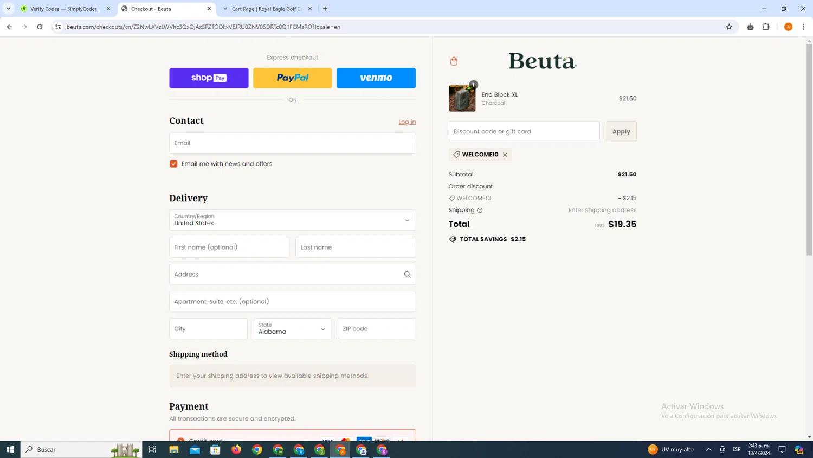The width and height of the screenshot is (813, 458).
Task: Remove the WELCOME10 discount code
Action: tap(505, 155)
